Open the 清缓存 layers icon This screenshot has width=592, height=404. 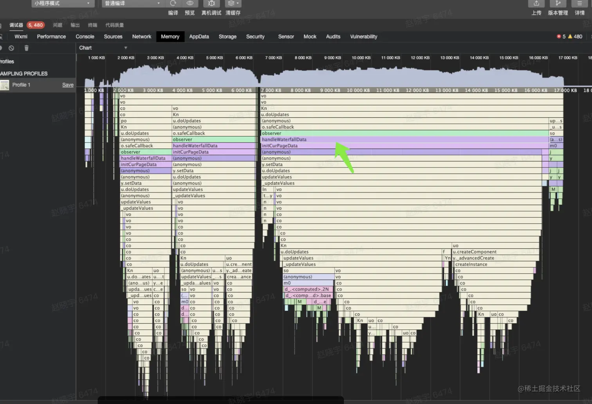(x=233, y=4)
